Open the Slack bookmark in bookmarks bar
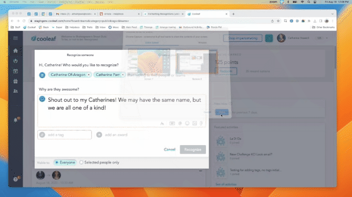352x197 pixels. [44, 27]
